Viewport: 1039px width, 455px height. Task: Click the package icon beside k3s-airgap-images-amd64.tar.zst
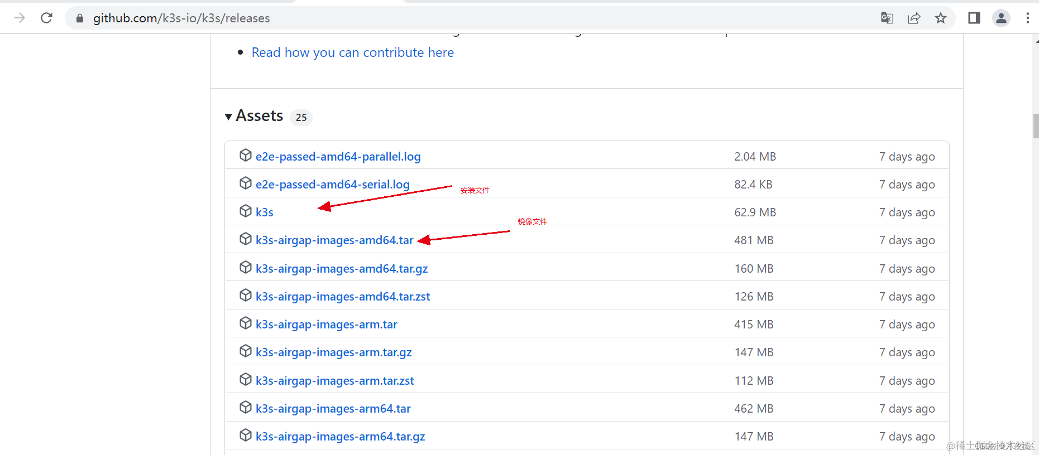(x=246, y=295)
